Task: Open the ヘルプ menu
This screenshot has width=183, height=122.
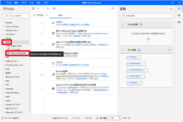Action: pos(46,3)
